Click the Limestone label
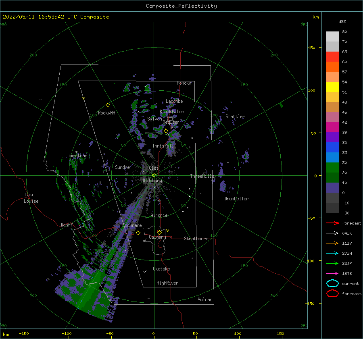This screenshot has width=363, height=339. pos(76,156)
